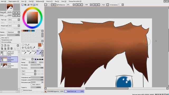The height and width of the screenshot is (95, 169).
Task: Select the rectangular selection tool
Action: coord(23,45)
